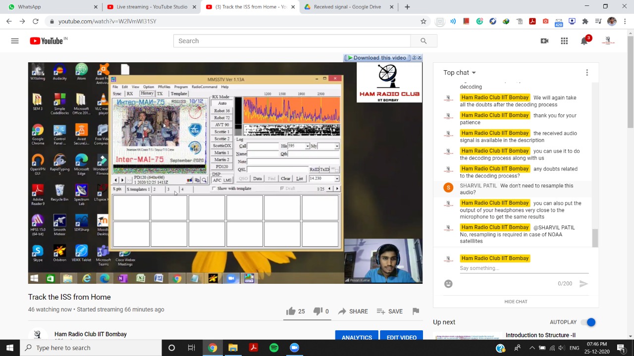This screenshot has width=634, height=356.
Task: Click the ENG language indicator in tray
Action: pyautogui.click(x=574, y=348)
